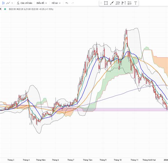Redo the chart action
The width and height of the screenshot is (168, 168).
click(73, 3)
